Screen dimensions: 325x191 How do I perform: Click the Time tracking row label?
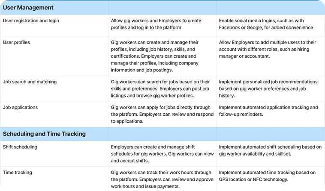(18, 173)
